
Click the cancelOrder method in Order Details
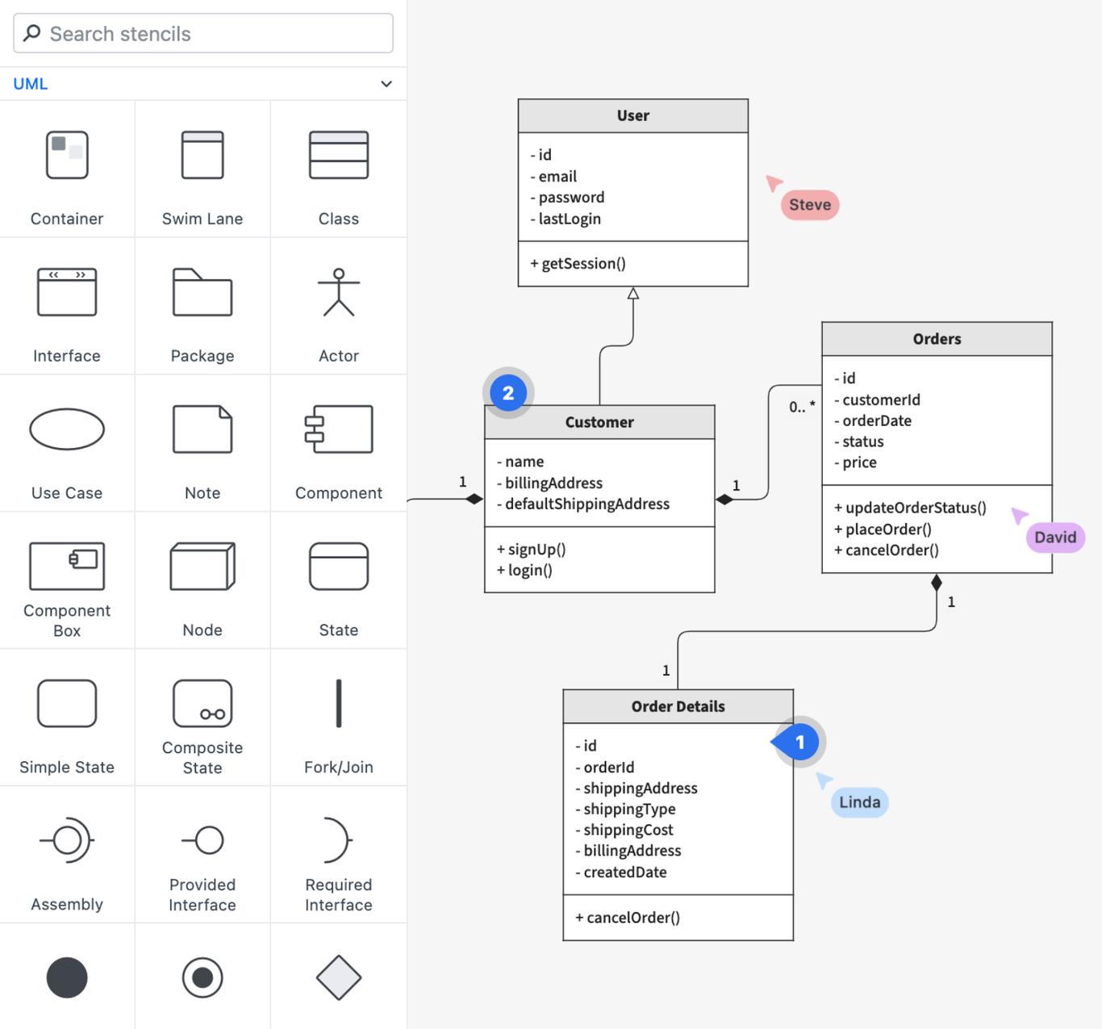click(x=628, y=917)
